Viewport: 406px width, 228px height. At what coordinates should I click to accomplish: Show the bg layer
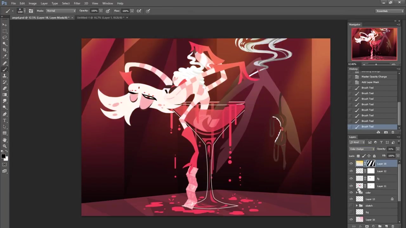[351, 212]
